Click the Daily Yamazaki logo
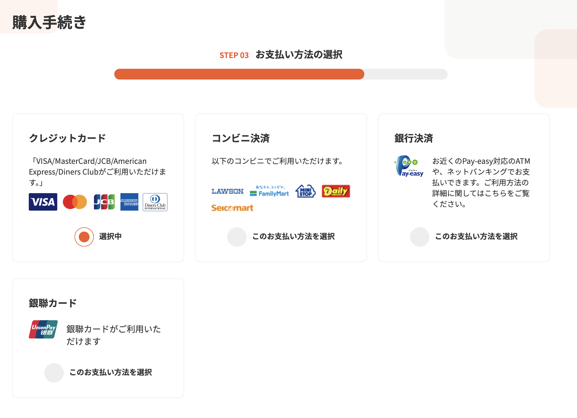577x418 pixels. 336,191
